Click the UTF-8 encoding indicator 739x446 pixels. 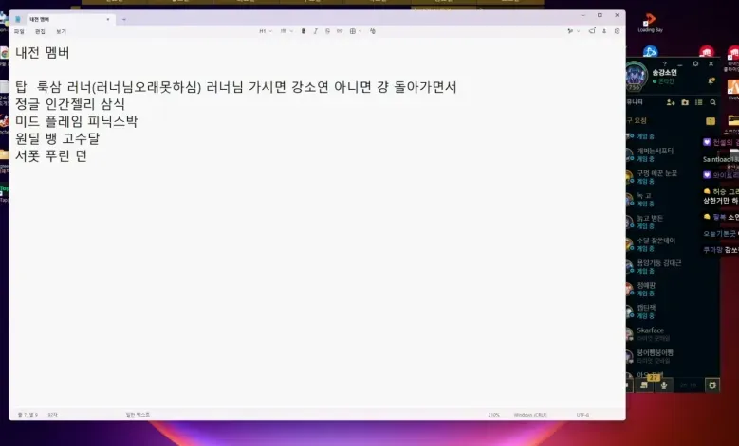(x=582, y=415)
